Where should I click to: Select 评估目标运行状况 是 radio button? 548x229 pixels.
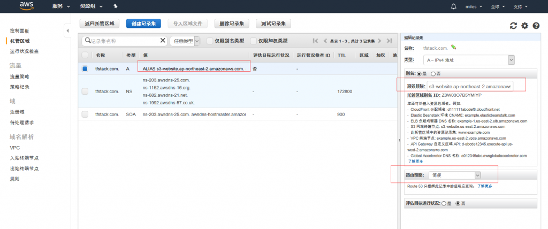[444, 203]
